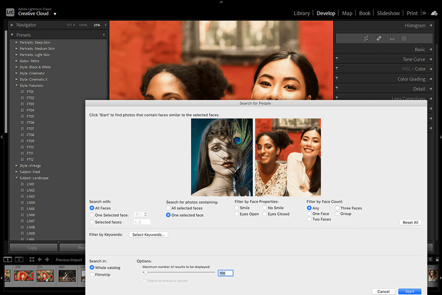Select second window display button 2
The image size is (442, 295).
[19, 260]
